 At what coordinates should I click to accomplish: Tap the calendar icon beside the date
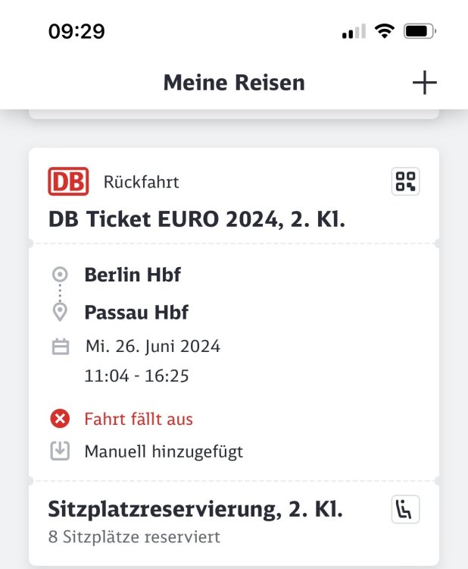pyautogui.click(x=60, y=347)
